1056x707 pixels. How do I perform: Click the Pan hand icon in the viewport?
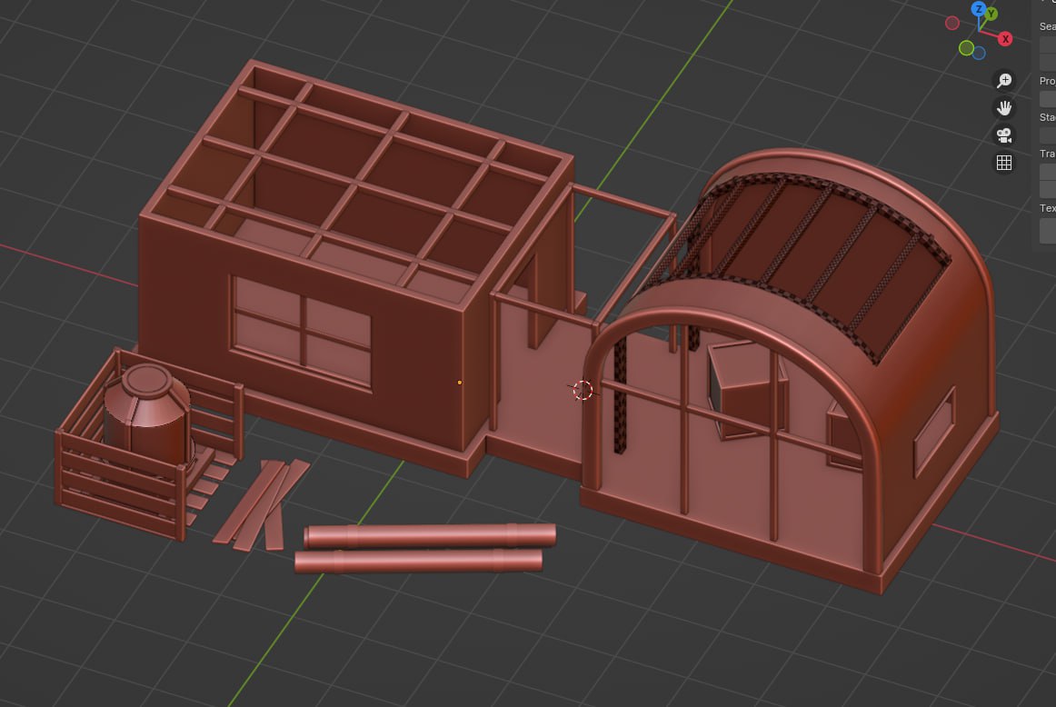pyautogui.click(x=1004, y=107)
